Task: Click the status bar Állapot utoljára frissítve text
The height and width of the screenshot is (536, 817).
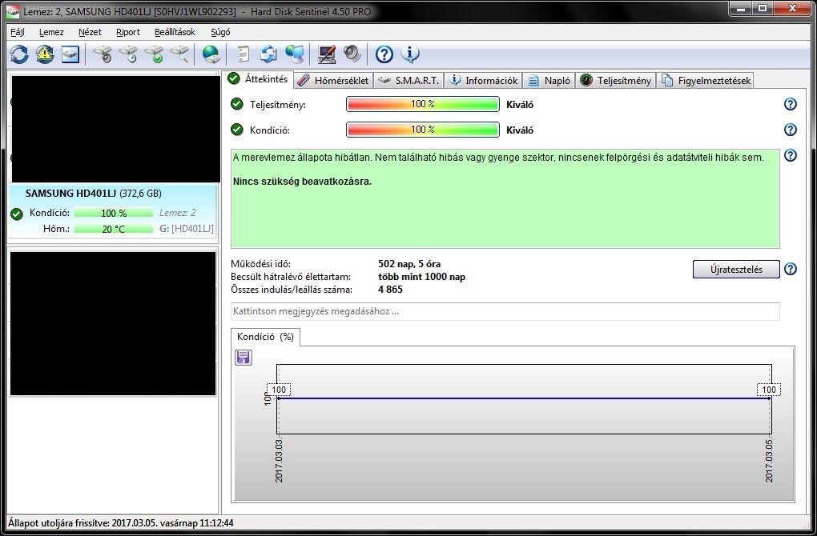Action: pos(121,523)
